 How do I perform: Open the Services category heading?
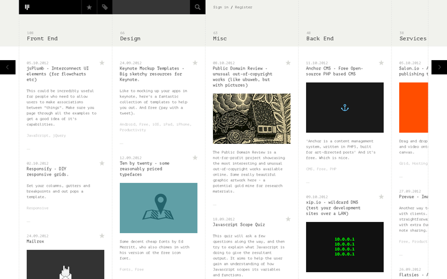(413, 38)
